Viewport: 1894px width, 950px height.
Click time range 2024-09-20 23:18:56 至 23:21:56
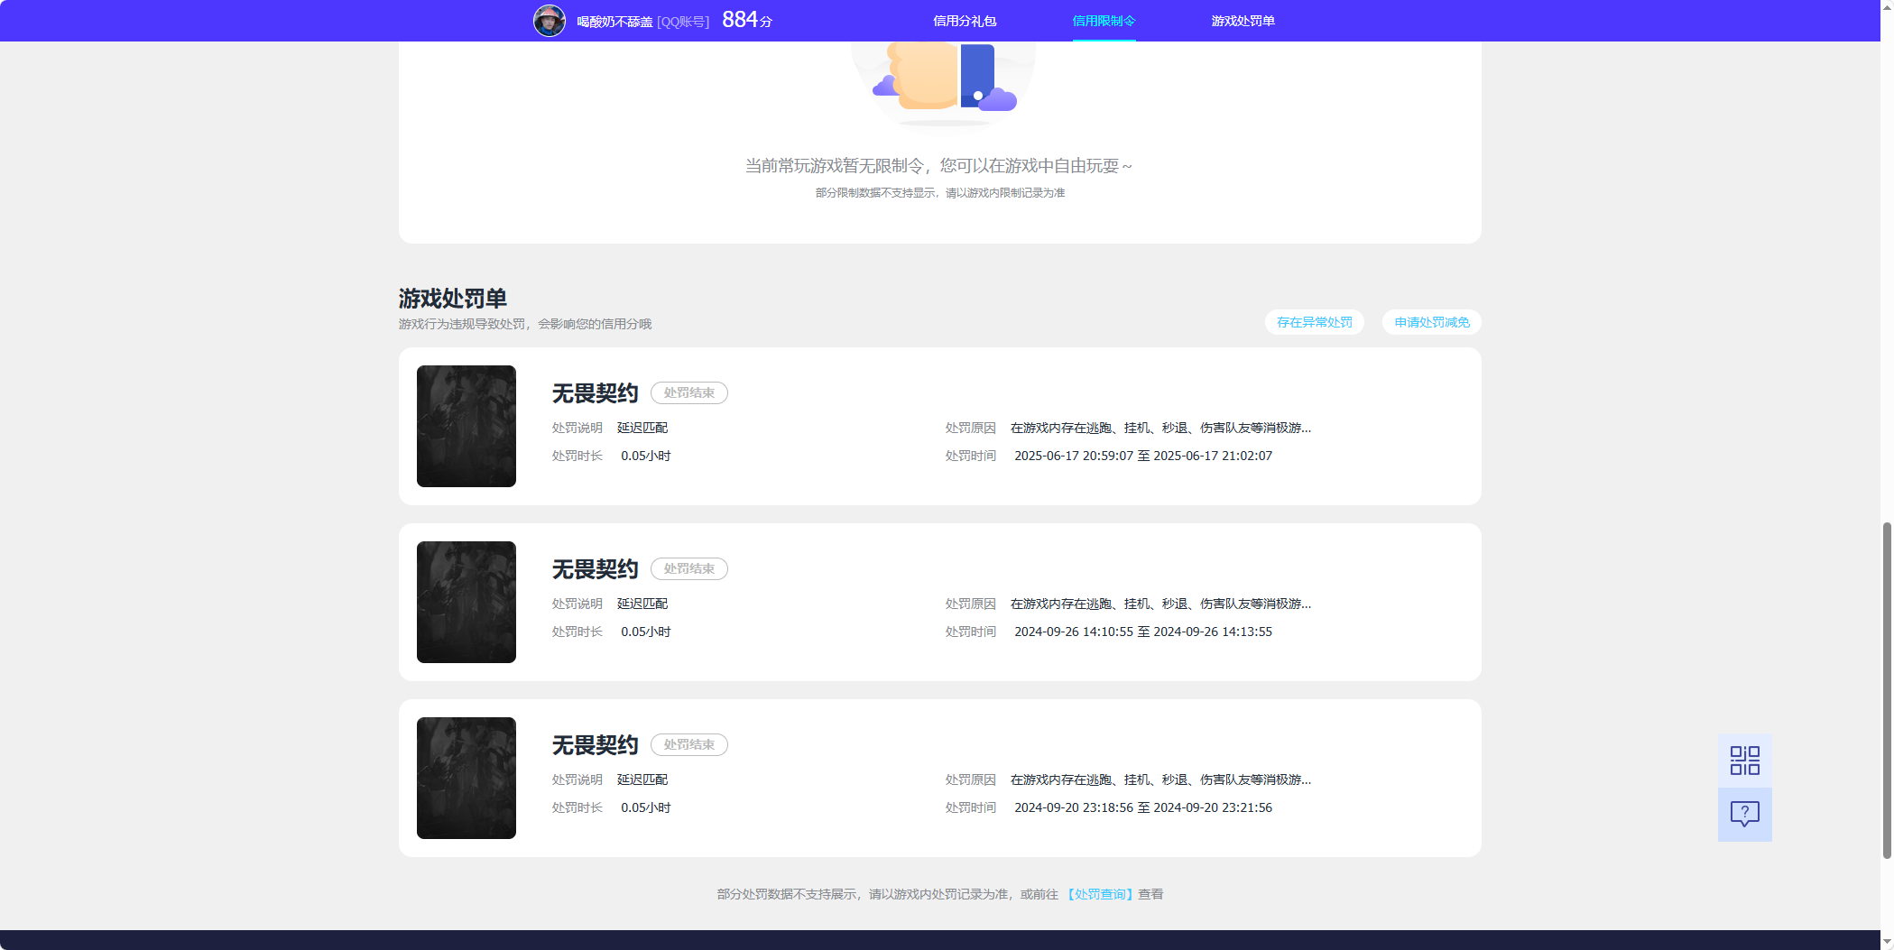tap(1143, 807)
